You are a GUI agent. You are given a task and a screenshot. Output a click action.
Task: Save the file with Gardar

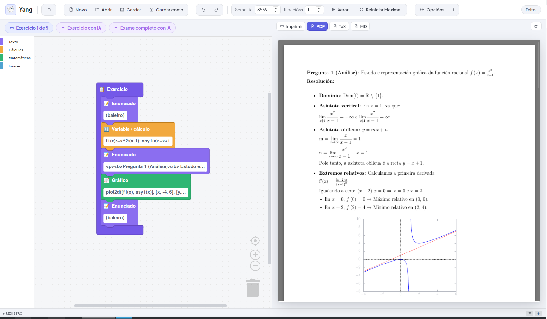[x=130, y=10]
